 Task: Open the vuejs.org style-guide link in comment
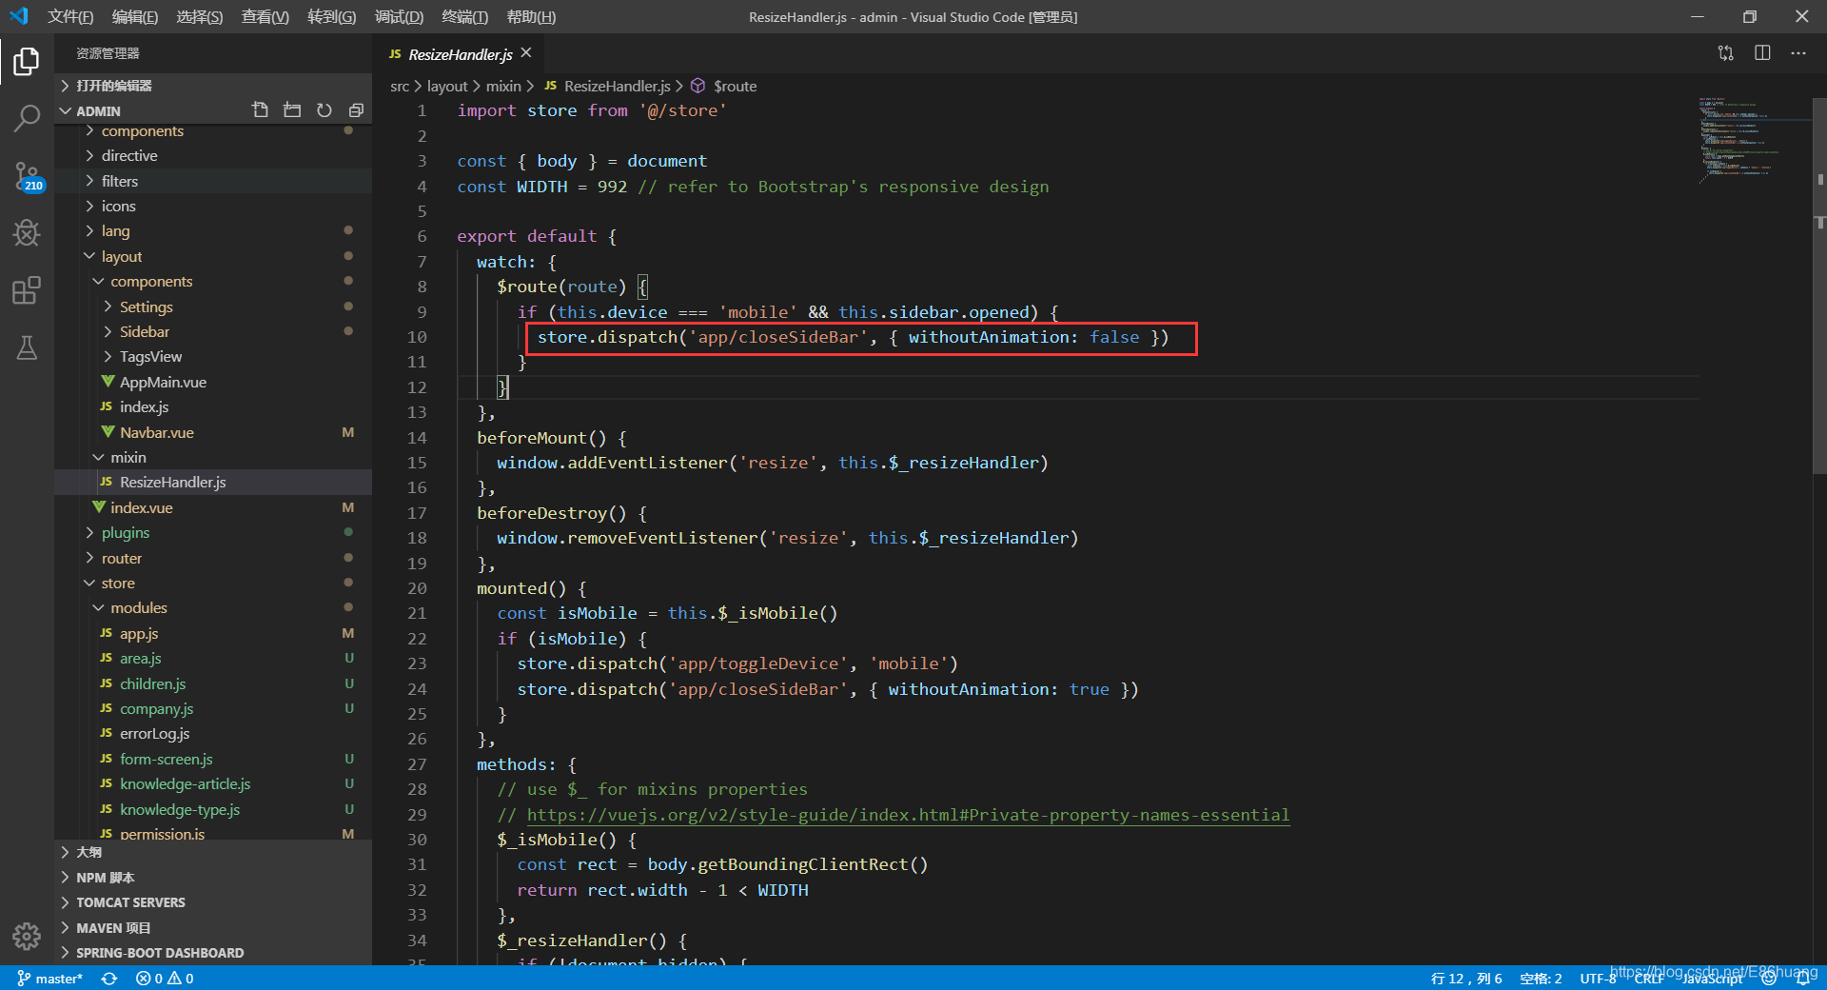pyautogui.click(x=908, y=815)
